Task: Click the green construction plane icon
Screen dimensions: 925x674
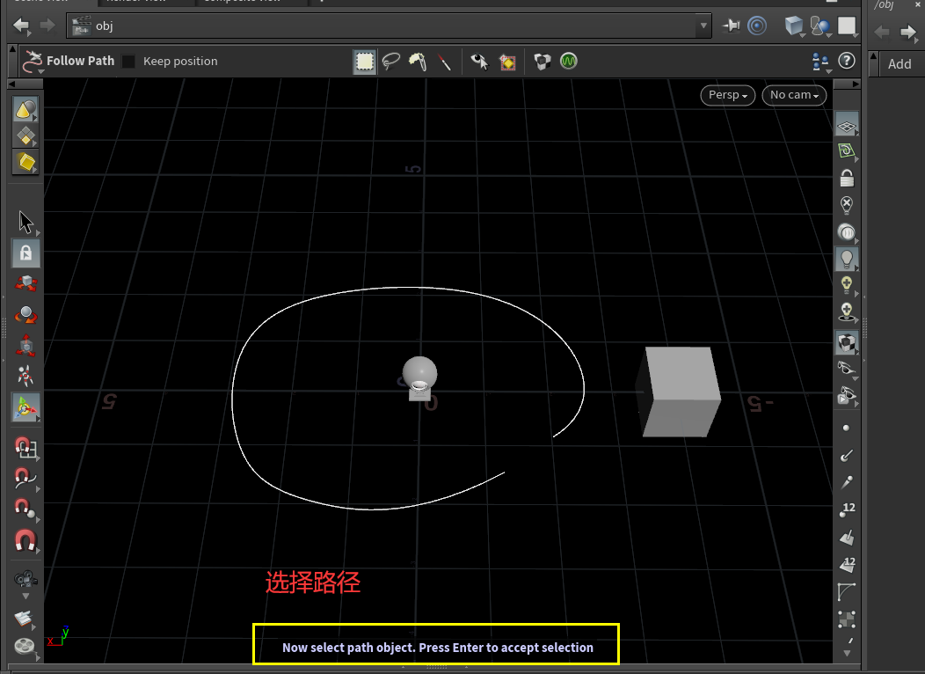Action: (847, 151)
